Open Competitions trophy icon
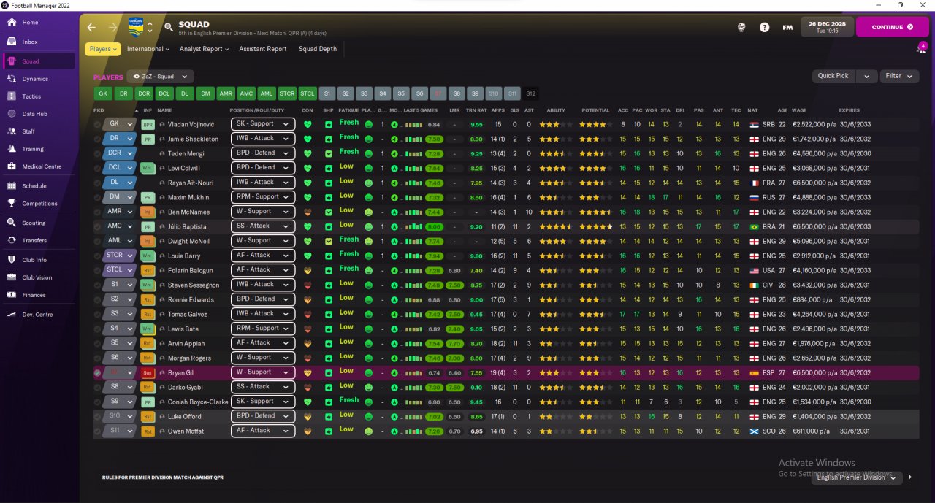This screenshot has height=503, width=935. (x=12, y=204)
